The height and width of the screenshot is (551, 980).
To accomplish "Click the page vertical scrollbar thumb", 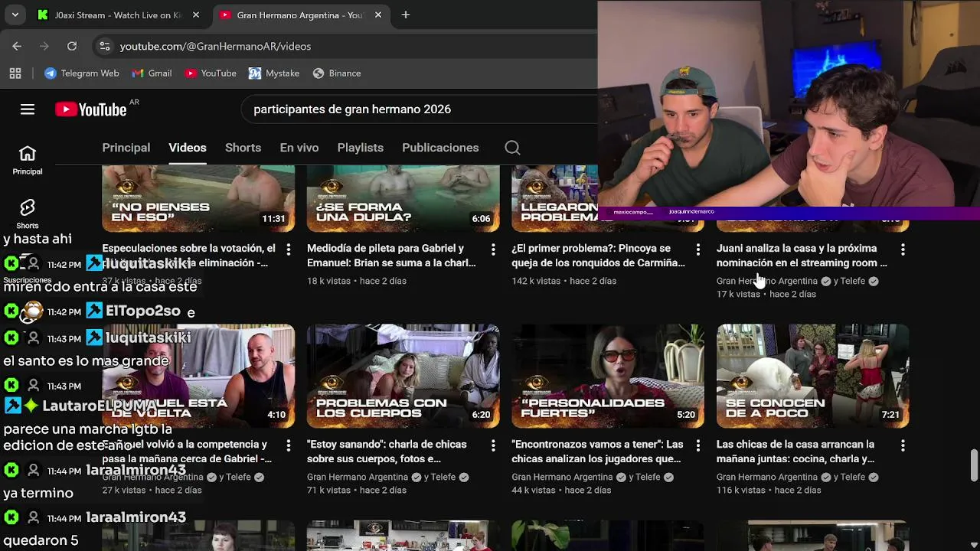I will [974, 465].
